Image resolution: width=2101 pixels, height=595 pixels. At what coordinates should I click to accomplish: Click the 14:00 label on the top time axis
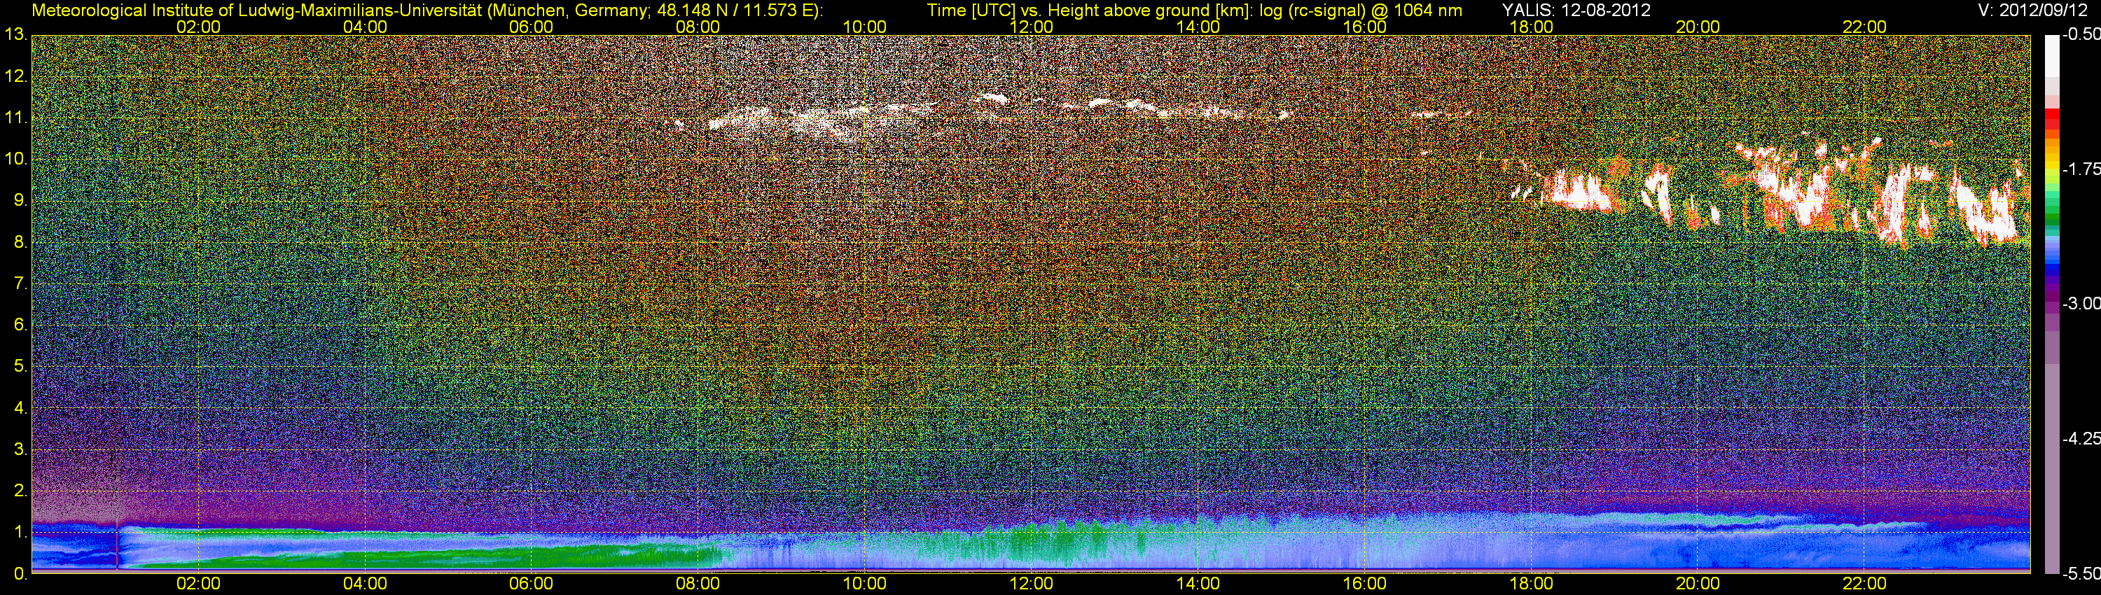pos(1198,27)
